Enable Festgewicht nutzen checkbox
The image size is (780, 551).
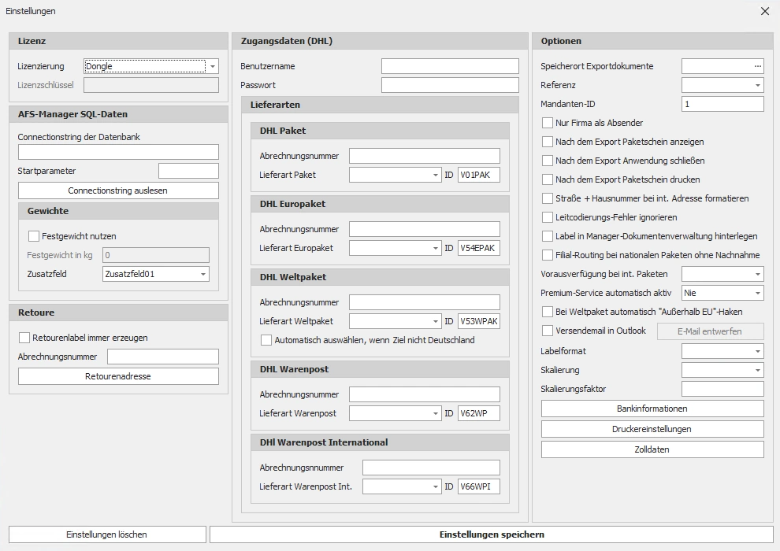(x=34, y=236)
